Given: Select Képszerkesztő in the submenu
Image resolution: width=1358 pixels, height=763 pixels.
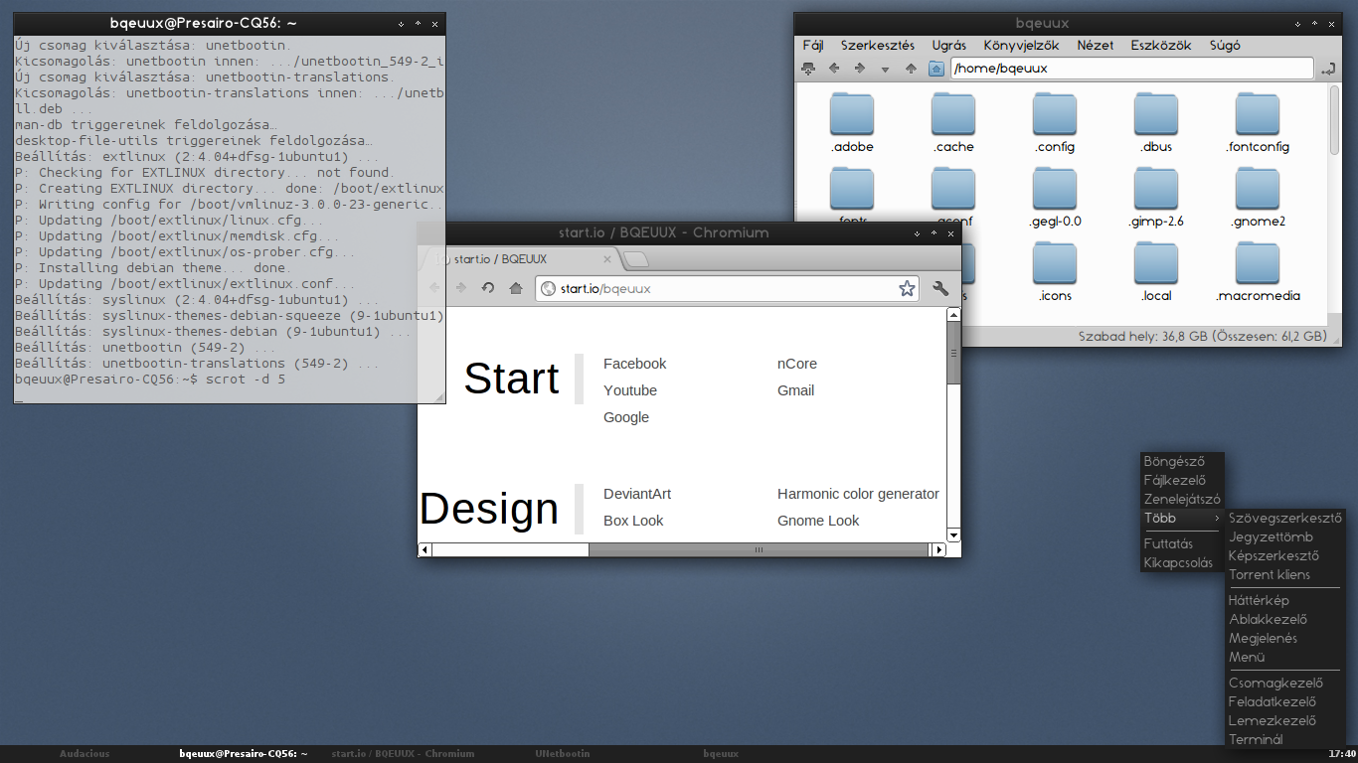Looking at the screenshot, I should pyautogui.click(x=1285, y=555).
